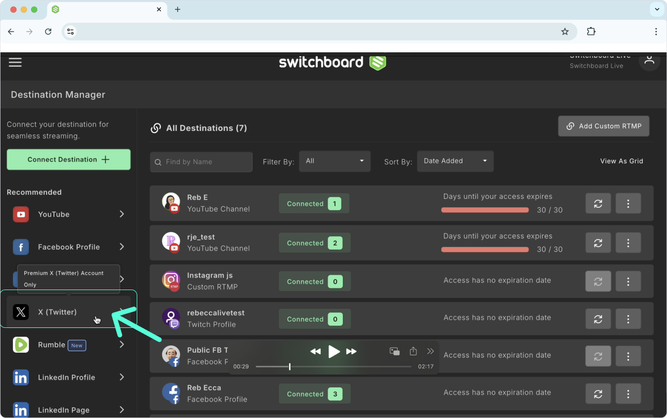This screenshot has width=667, height=418.
Task: Refresh the Reb E YouTube destination
Action: 598,204
